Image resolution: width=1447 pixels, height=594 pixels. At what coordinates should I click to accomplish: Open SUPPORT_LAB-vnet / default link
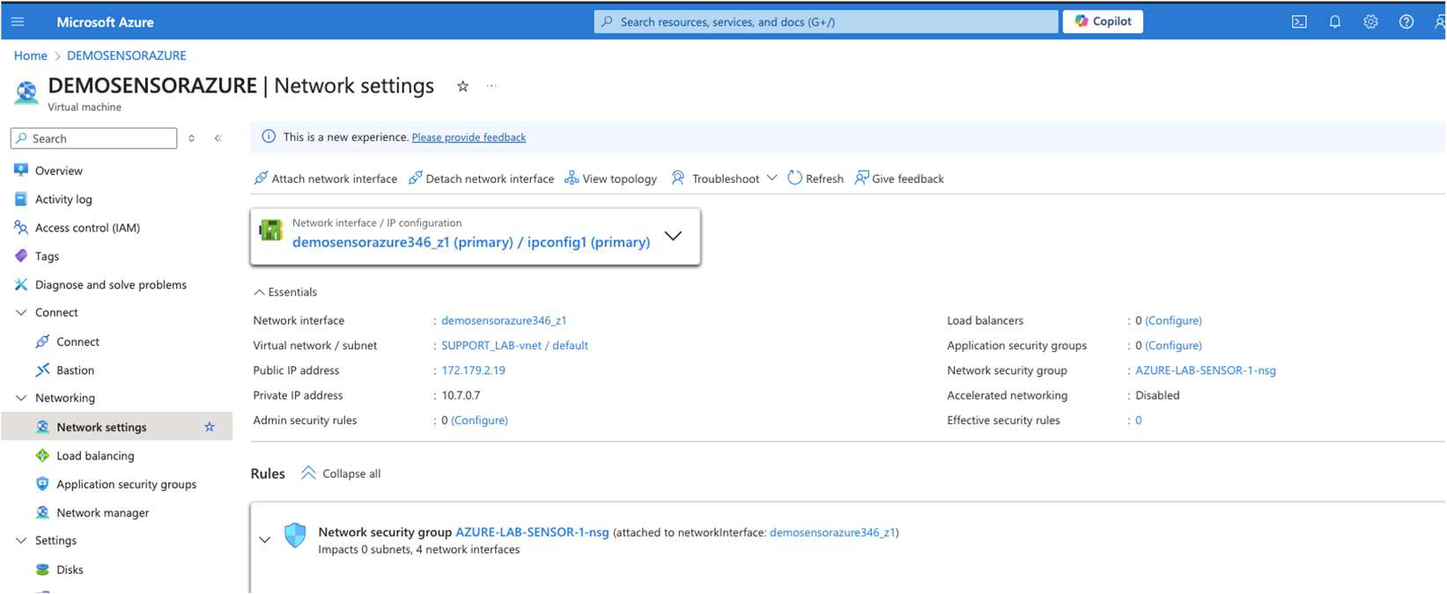tap(514, 346)
